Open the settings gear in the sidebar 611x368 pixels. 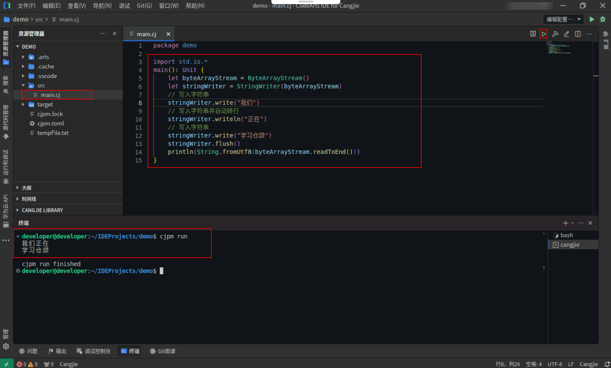6,346
